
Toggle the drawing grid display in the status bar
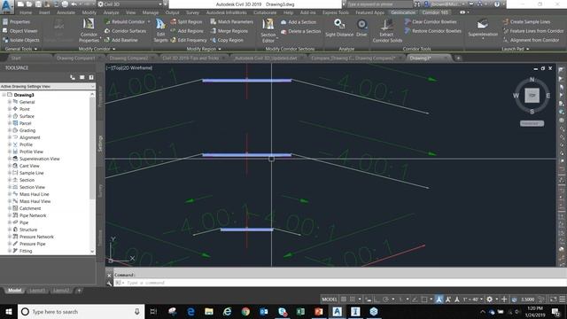click(x=344, y=300)
